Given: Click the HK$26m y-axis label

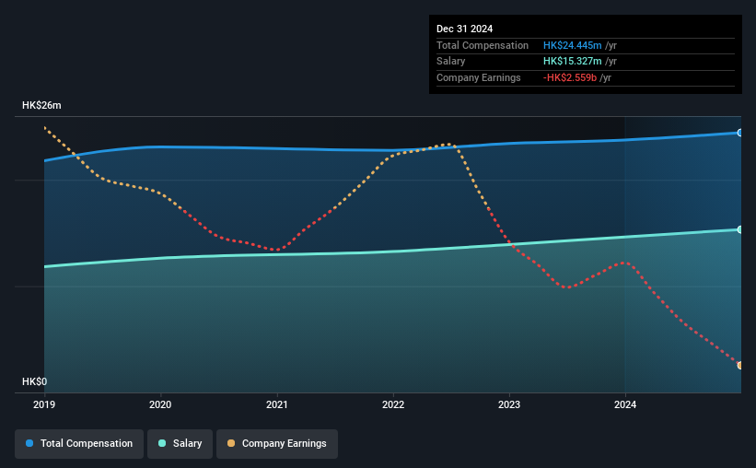Looking at the screenshot, I should click(x=41, y=105).
